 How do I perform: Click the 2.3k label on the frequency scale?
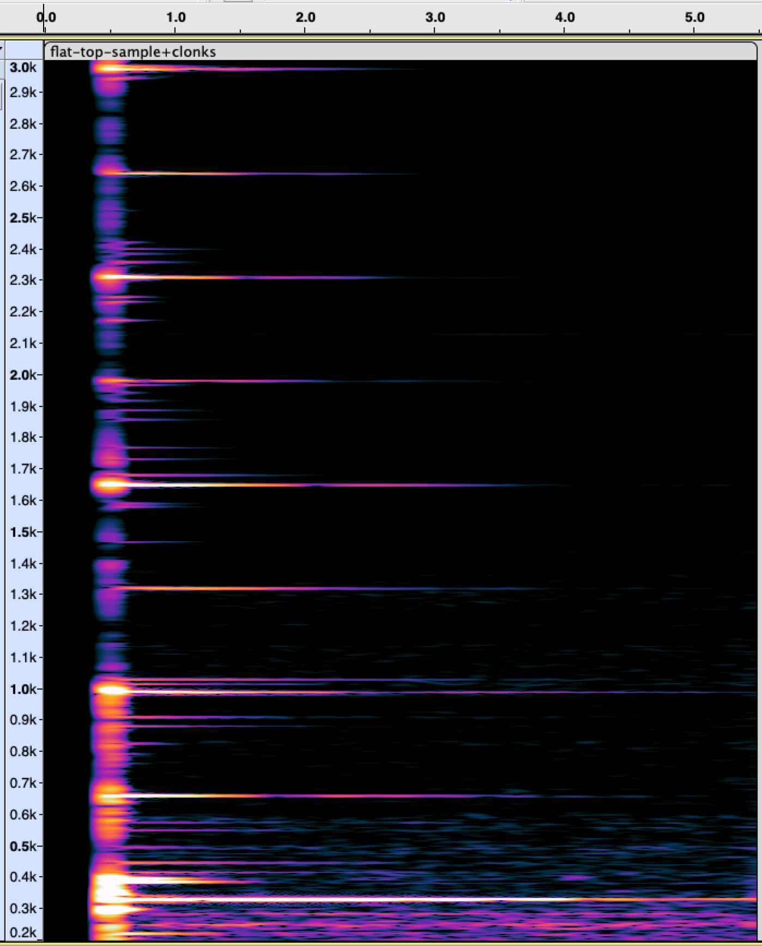click(23, 280)
